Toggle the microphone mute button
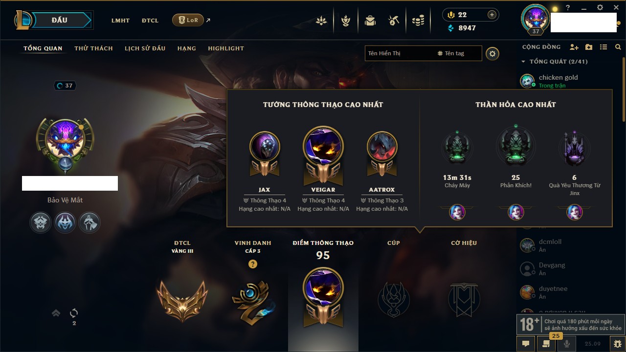The image size is (626, 352). pyautogui.click(x=567, y=344)
